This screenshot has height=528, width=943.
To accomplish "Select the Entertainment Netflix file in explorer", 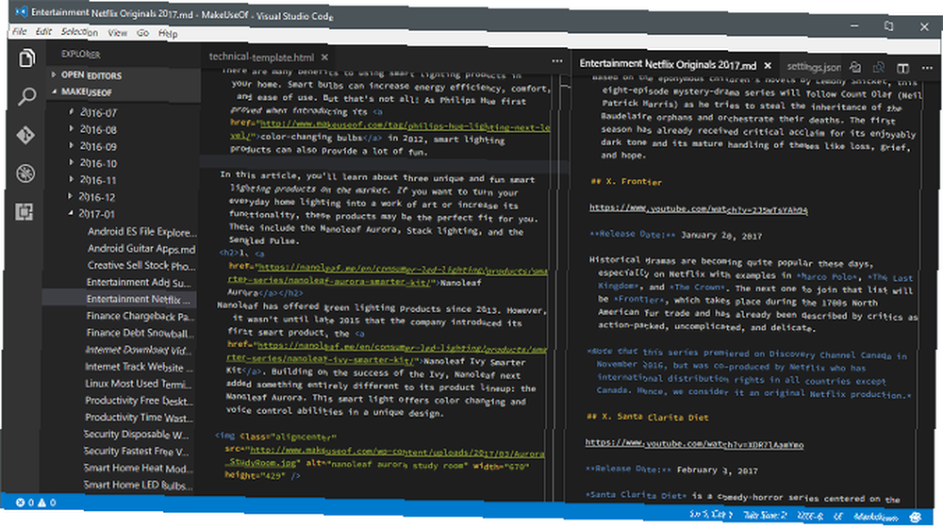I will (138, 299).
